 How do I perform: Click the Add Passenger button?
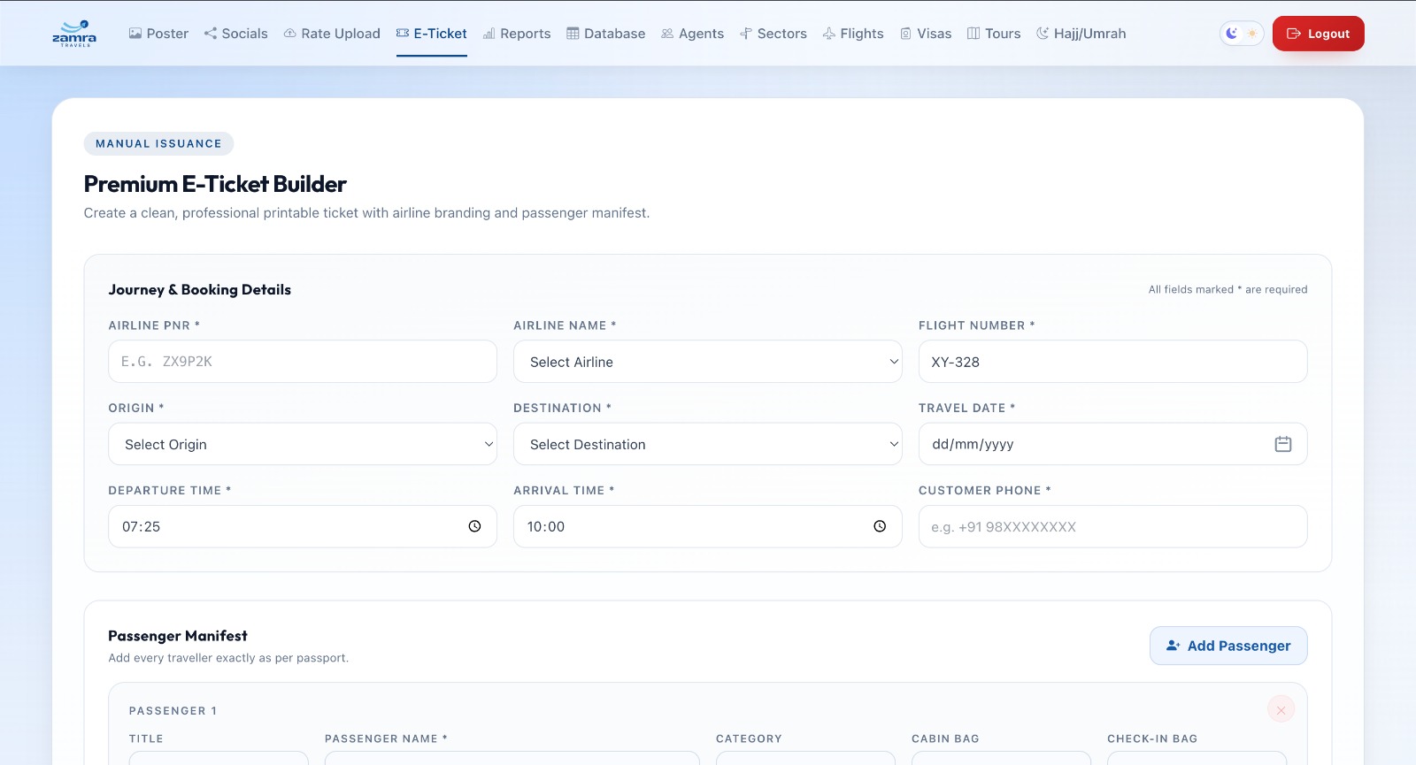coord(1228,646)
